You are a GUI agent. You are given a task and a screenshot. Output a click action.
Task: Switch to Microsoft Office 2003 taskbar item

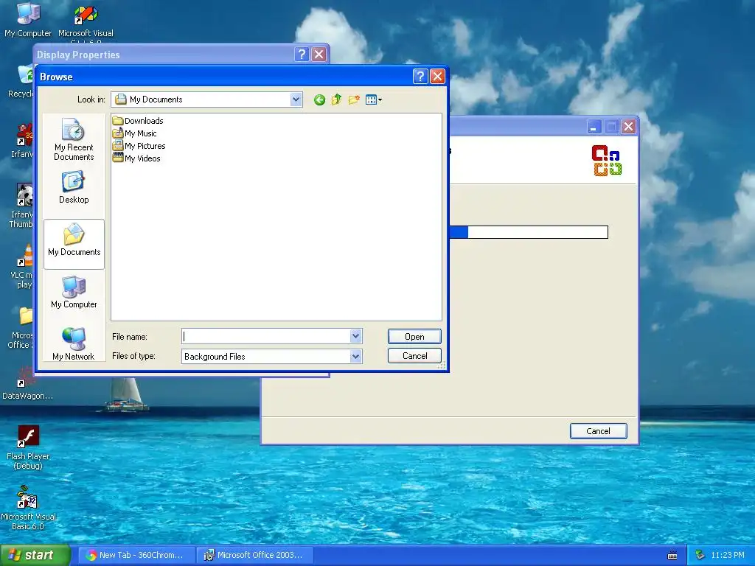click(x=255, y=555)
